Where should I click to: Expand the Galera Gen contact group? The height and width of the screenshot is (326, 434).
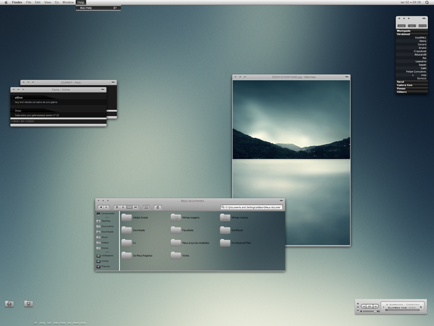click(x=406, y=85)
